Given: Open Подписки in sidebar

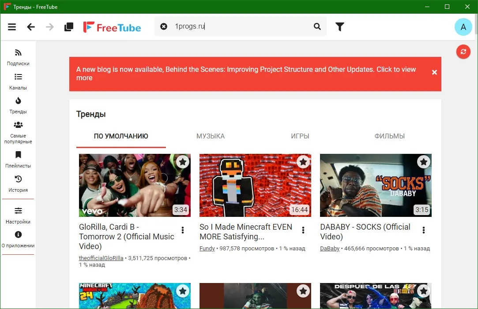Looking at the screenshot, I should [x=18, y=57].
